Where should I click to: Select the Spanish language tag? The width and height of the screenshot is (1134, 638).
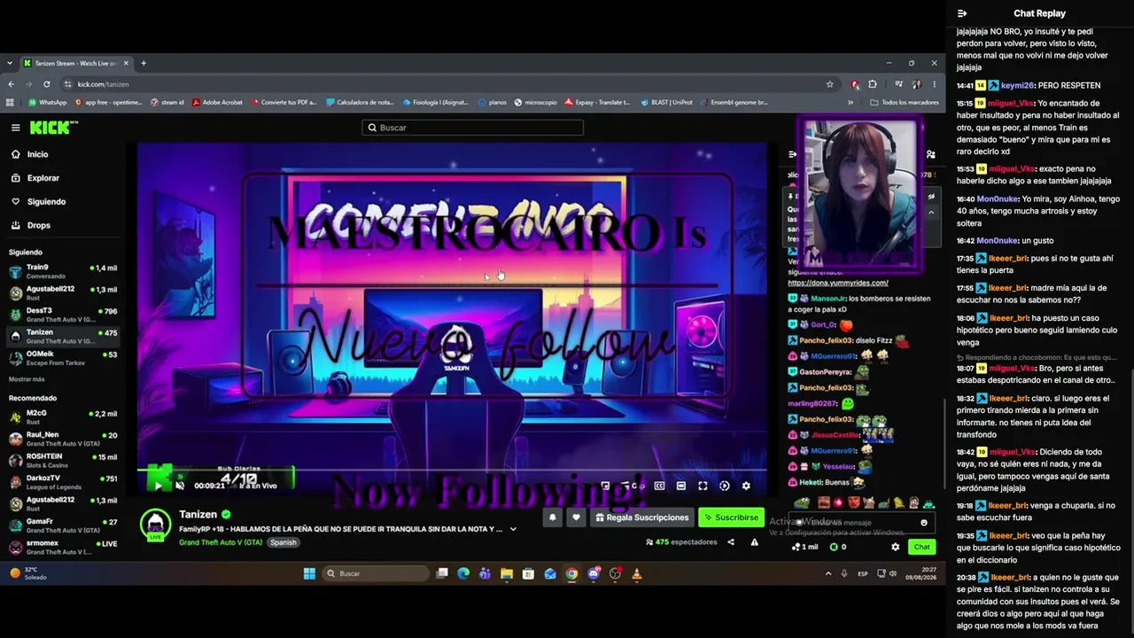283,542
